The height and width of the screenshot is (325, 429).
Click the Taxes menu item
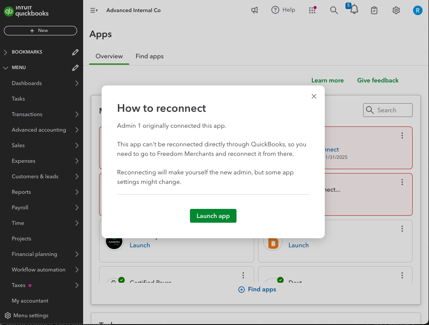(19, 285)
